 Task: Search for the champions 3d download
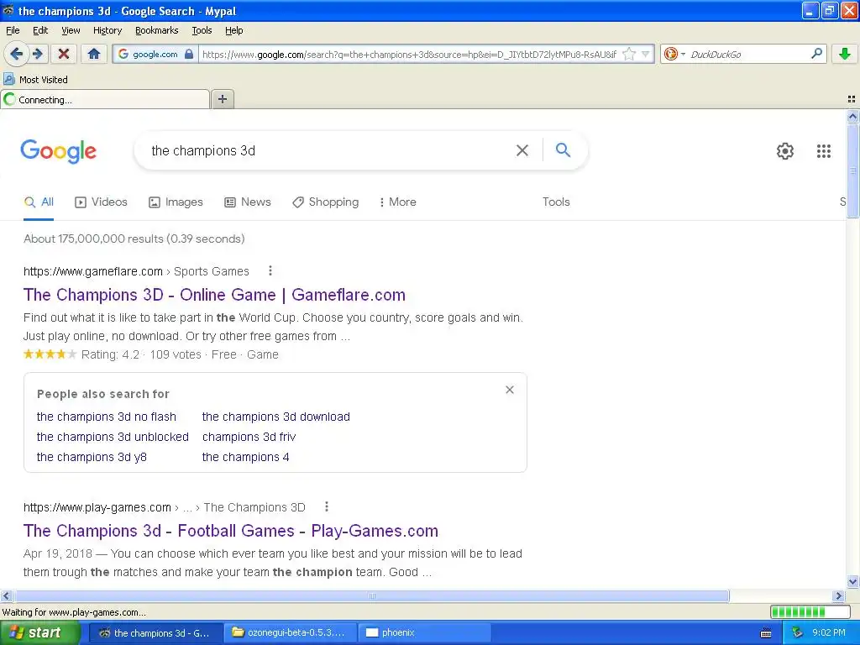(x=275, y=417)
